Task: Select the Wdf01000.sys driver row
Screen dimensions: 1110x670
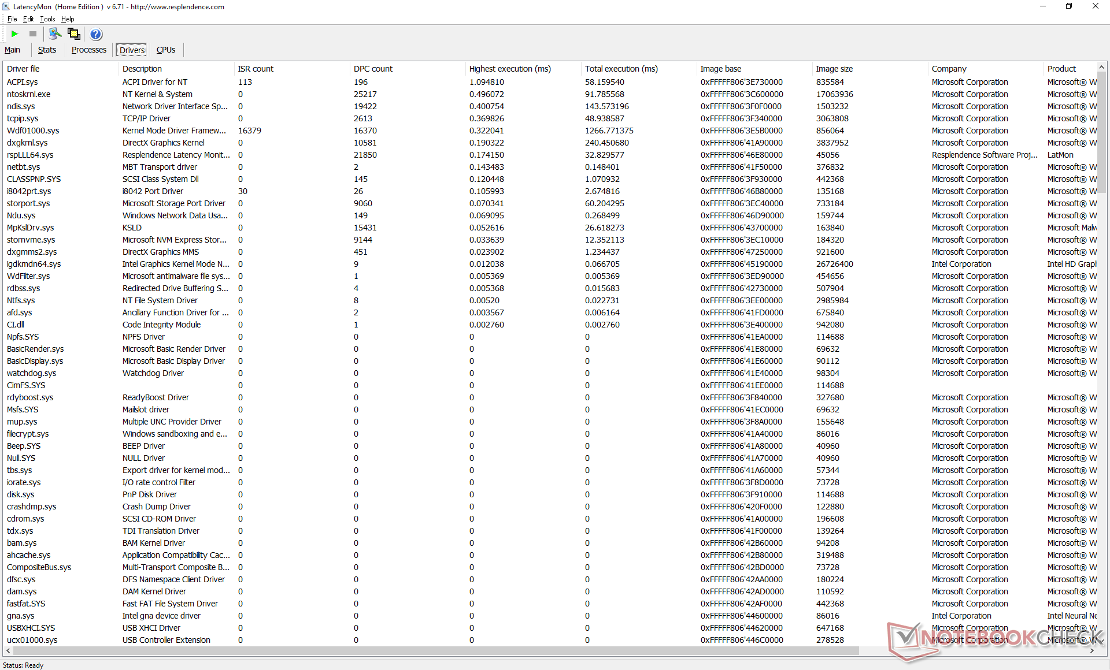Action: pyautogui.click(x=33, y=131)
